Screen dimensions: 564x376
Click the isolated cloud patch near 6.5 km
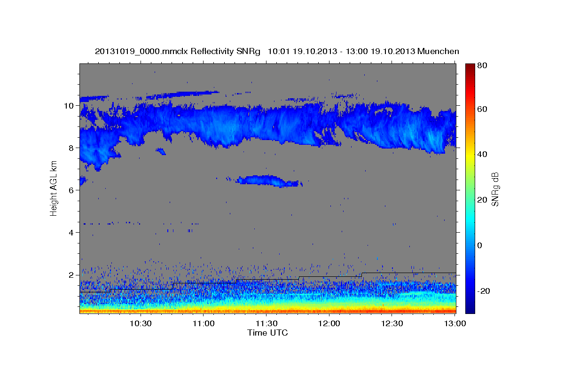[269, 181]
